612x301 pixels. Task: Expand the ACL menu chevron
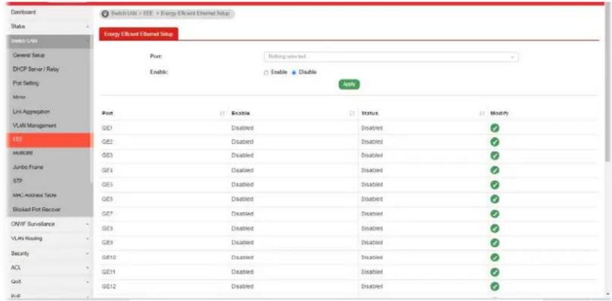click(x=88, y=268)
